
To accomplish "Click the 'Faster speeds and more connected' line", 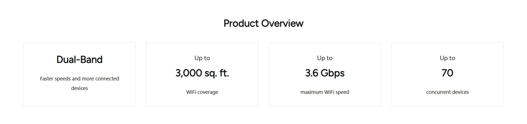I will [79, 79].
